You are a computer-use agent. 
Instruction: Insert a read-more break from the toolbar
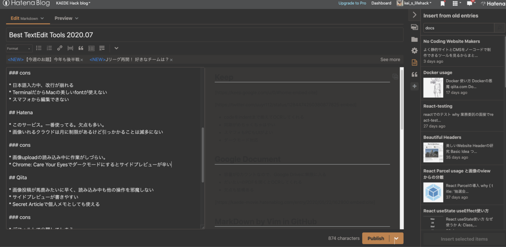click(70, 48)
